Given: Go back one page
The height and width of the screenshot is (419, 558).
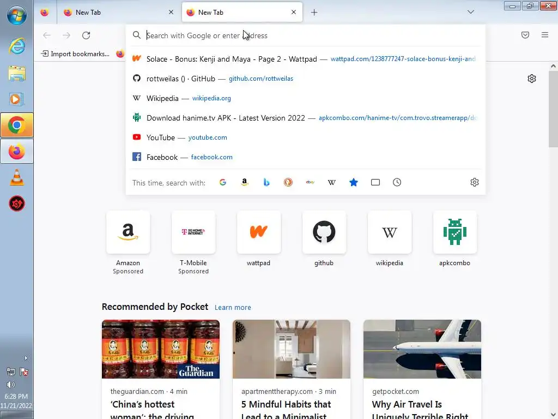Looking at the screenshot, I should coord(47,35).
